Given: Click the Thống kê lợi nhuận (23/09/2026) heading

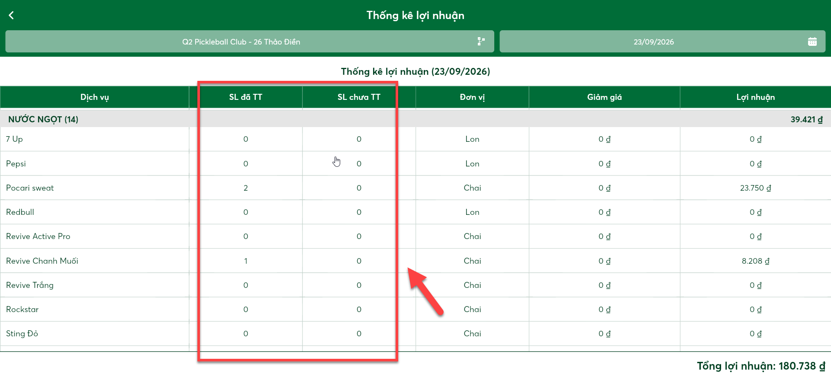Looking at the screenshot, I should click(415, 72).
